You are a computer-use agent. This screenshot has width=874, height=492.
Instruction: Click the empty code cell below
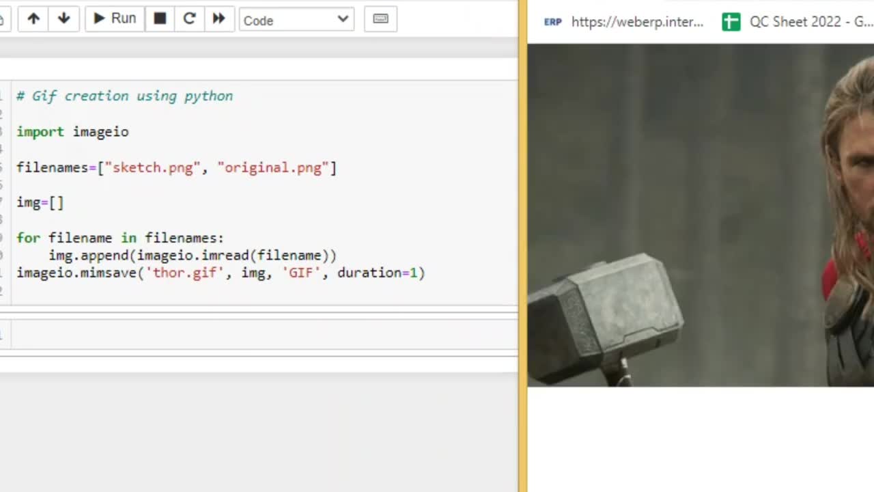(264, 335)
